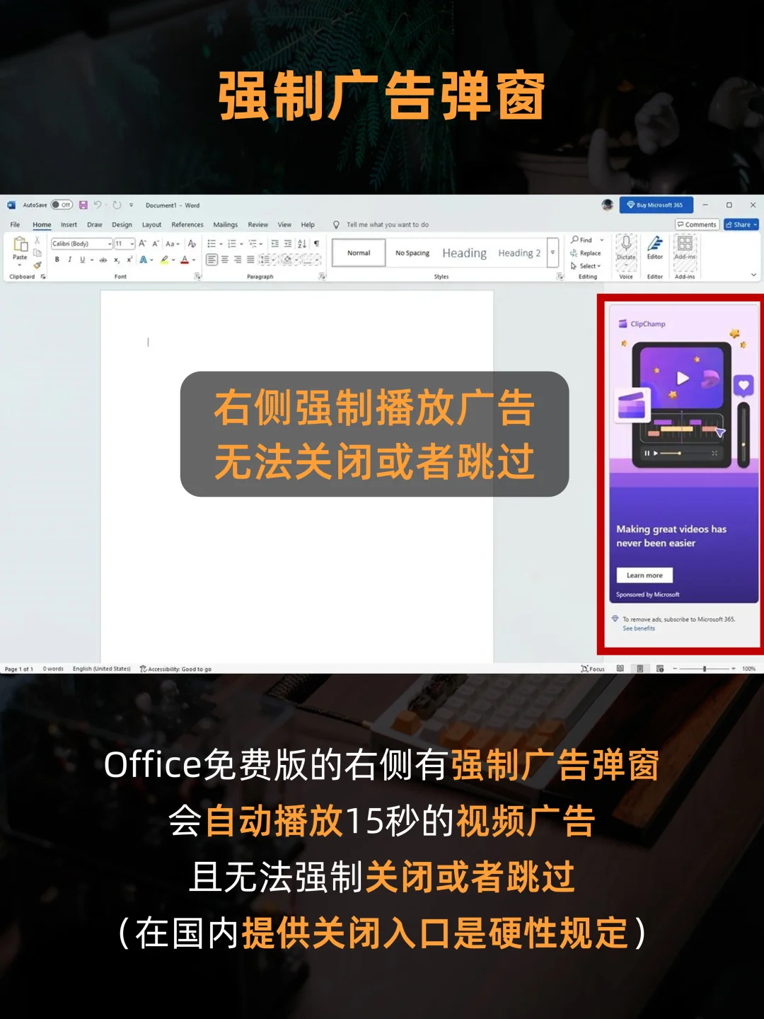764x1019 pixels.
Task: Expand the Styles gallery
Action: point(553,253)
